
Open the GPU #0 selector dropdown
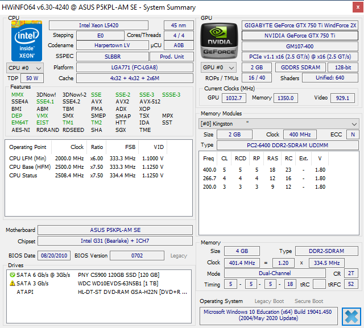pyautogui.click(x=218, y=68)
